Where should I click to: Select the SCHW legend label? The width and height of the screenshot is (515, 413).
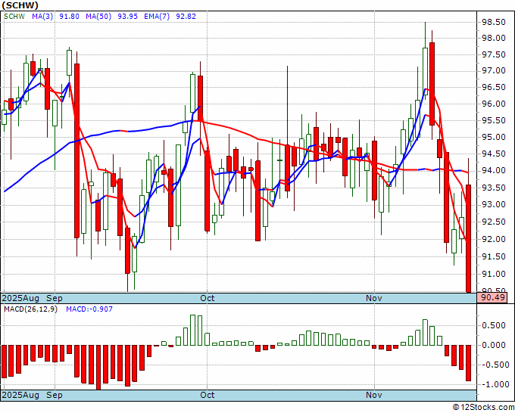14,17
